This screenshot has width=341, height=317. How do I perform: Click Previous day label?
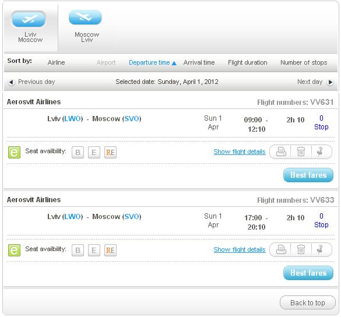click(36, 82)
